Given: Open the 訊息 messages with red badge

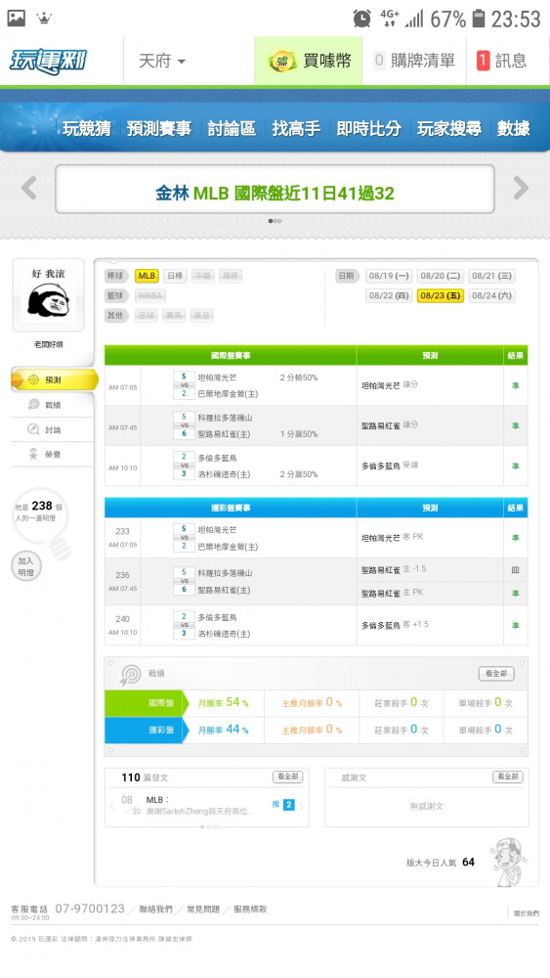Looking at the screenshot, I should (x=501, y=61).
